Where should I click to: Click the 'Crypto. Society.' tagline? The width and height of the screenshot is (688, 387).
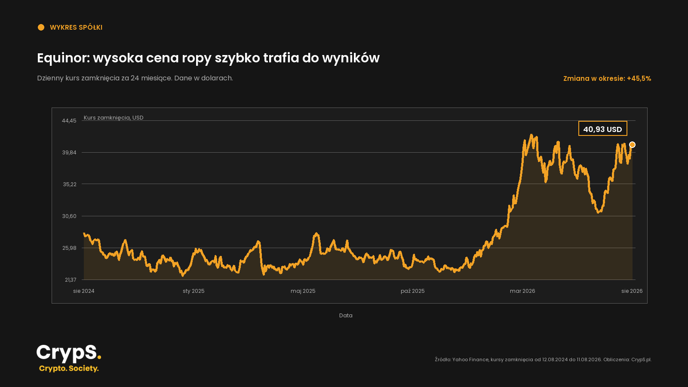(69, 369)
